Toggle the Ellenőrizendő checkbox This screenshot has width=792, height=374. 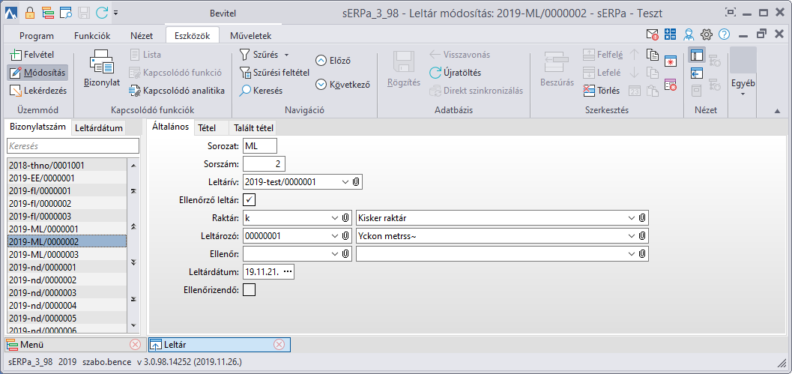tap(250, 290)
